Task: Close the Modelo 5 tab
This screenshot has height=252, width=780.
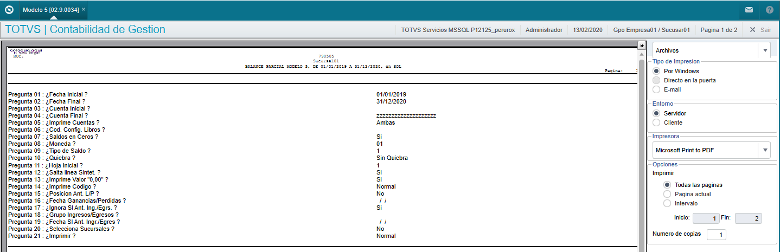Action: coord(84,10)
